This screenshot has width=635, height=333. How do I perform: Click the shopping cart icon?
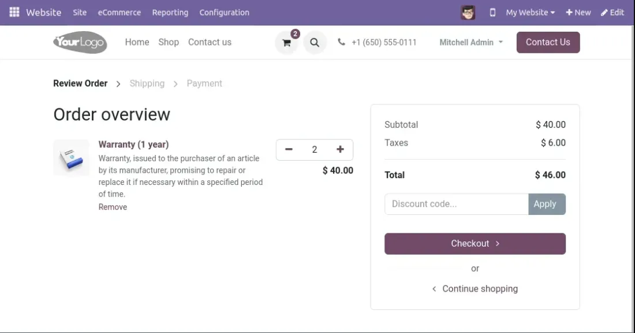pyautogui.click(x=286, y=43)
